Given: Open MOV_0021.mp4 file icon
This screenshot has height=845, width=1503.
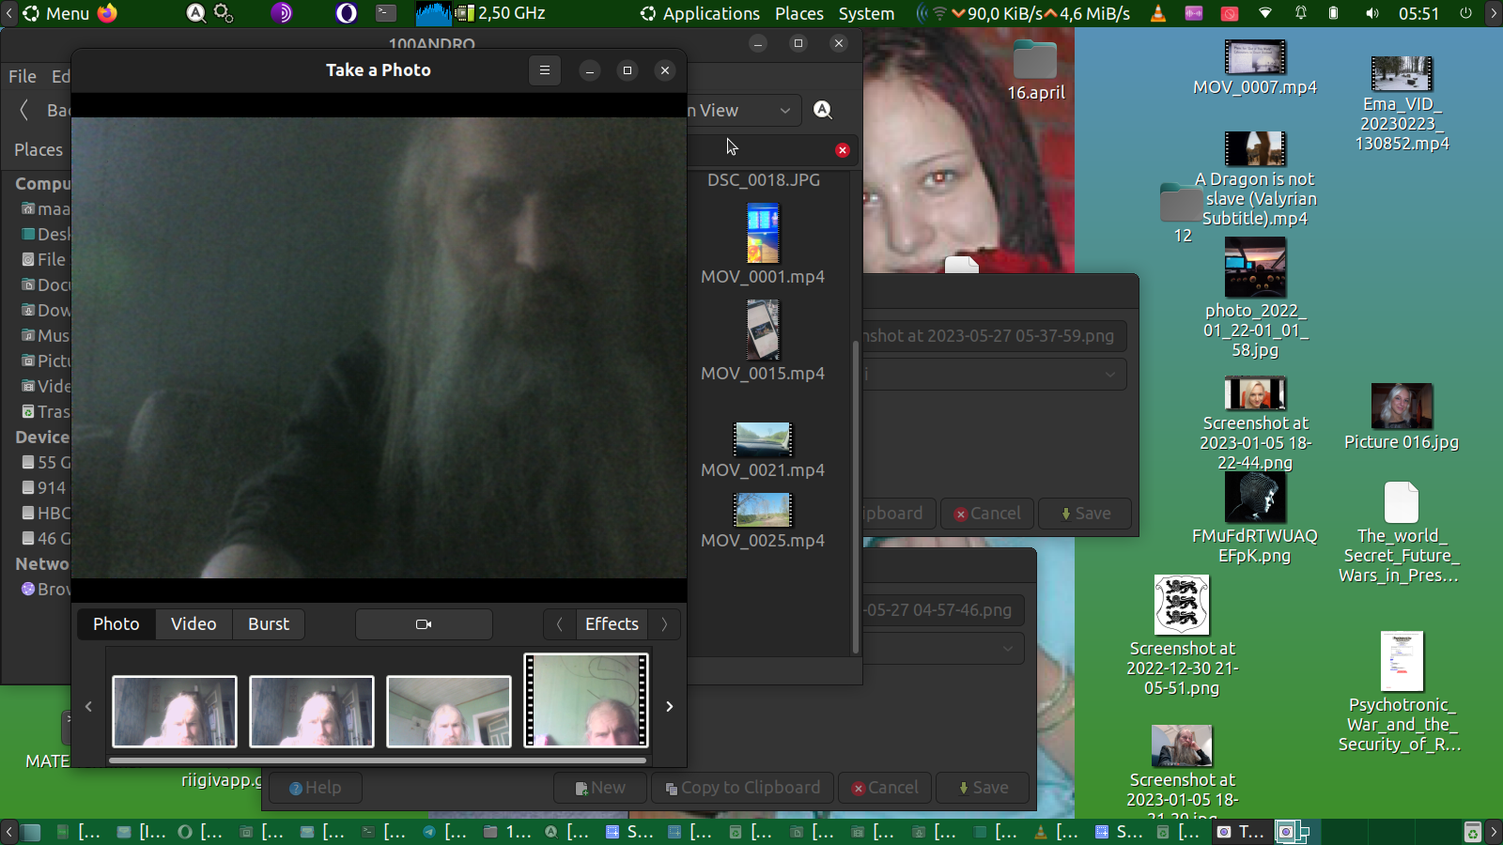Looking at the screenshot, I should 763,438.
